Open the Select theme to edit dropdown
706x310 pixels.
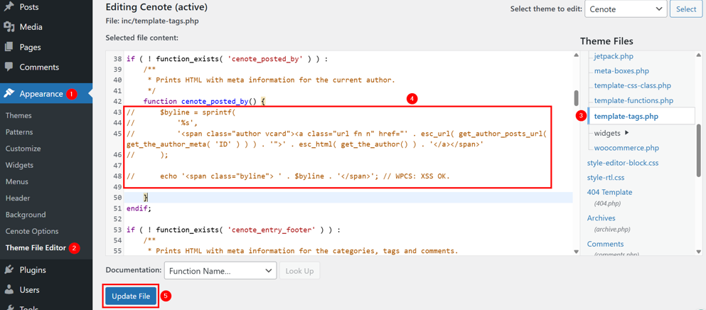626,9
